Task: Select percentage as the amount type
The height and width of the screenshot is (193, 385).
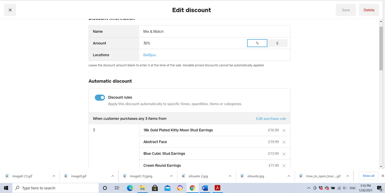Action: pyautogui.click(x=257, y=43)
